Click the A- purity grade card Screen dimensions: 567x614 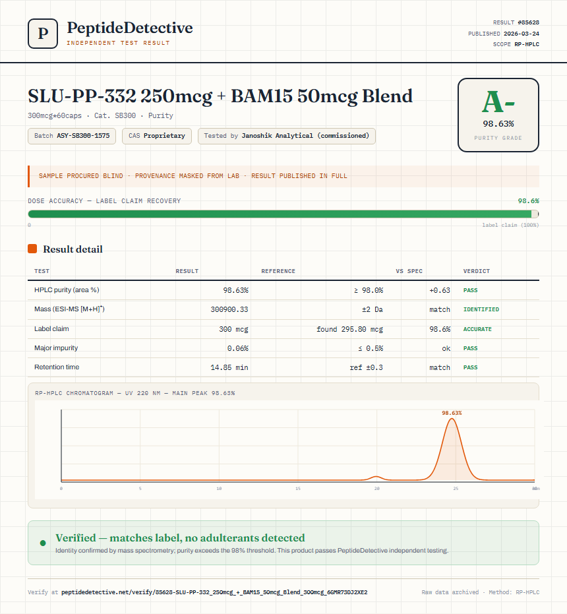click(498, 115)
